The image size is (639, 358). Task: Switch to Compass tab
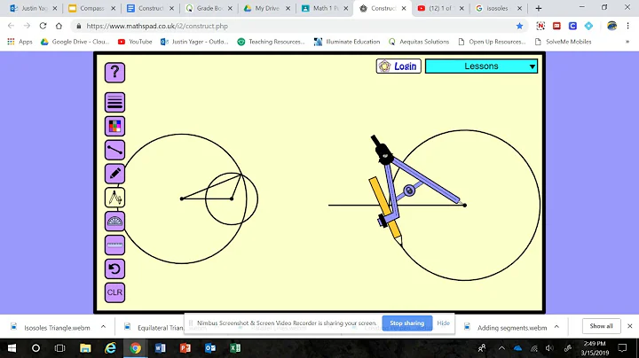click(92, 8)
